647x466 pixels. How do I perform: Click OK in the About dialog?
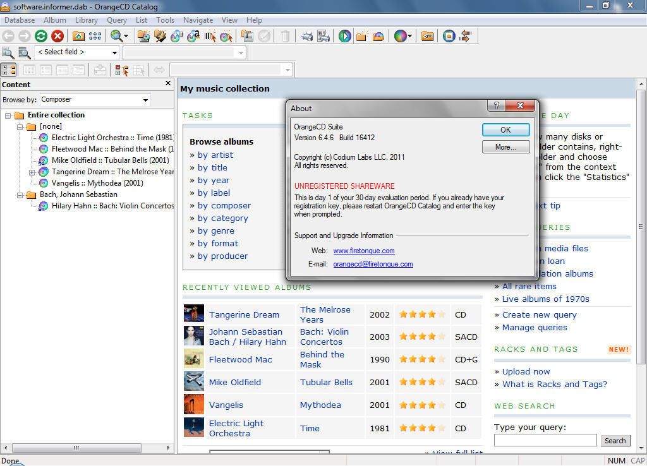506,130
